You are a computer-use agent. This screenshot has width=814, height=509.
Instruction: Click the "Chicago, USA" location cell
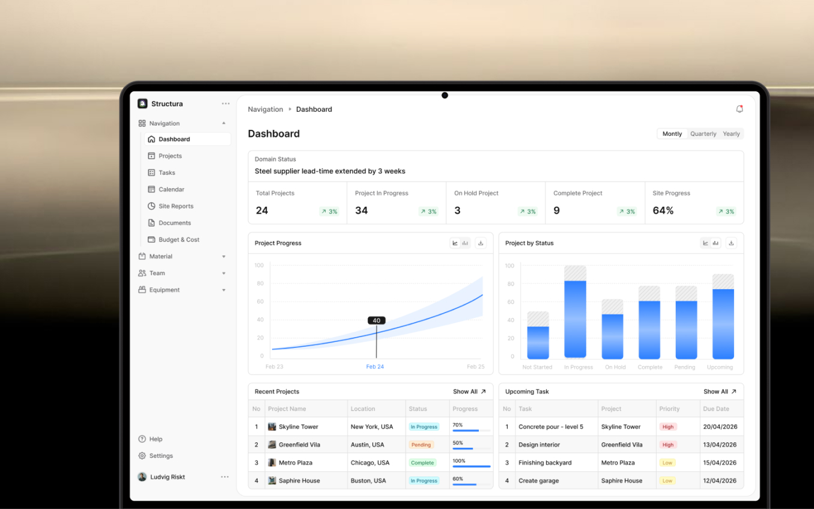370,463
